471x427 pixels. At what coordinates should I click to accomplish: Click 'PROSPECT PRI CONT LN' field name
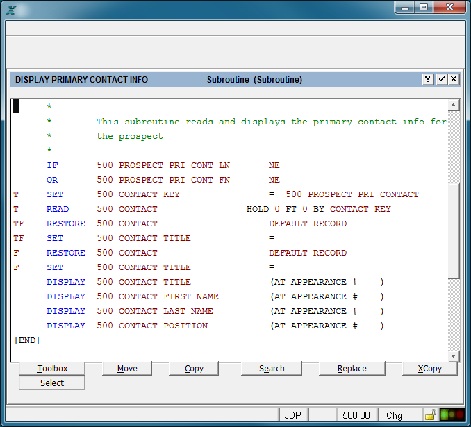pos(174,165)
